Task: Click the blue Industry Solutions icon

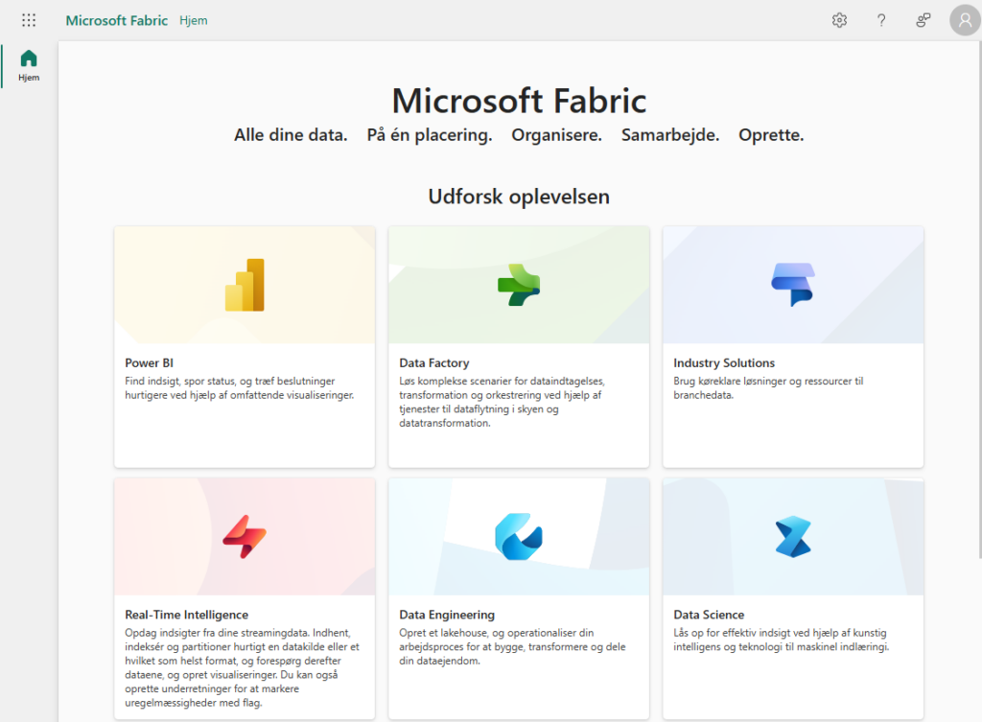Action: coord(793,284)
